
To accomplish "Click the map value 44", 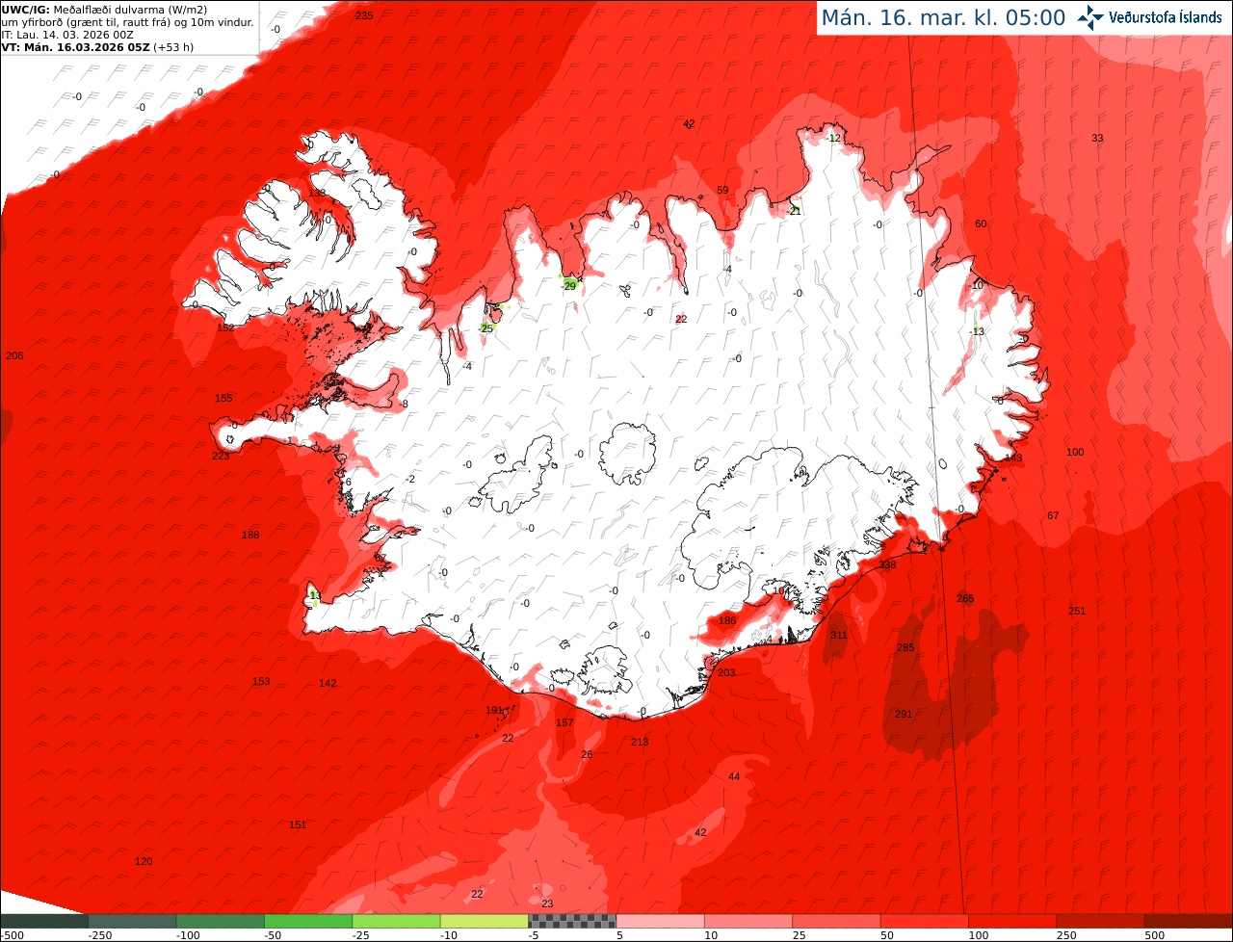I will pyautogui.click(x=734, y=777).
